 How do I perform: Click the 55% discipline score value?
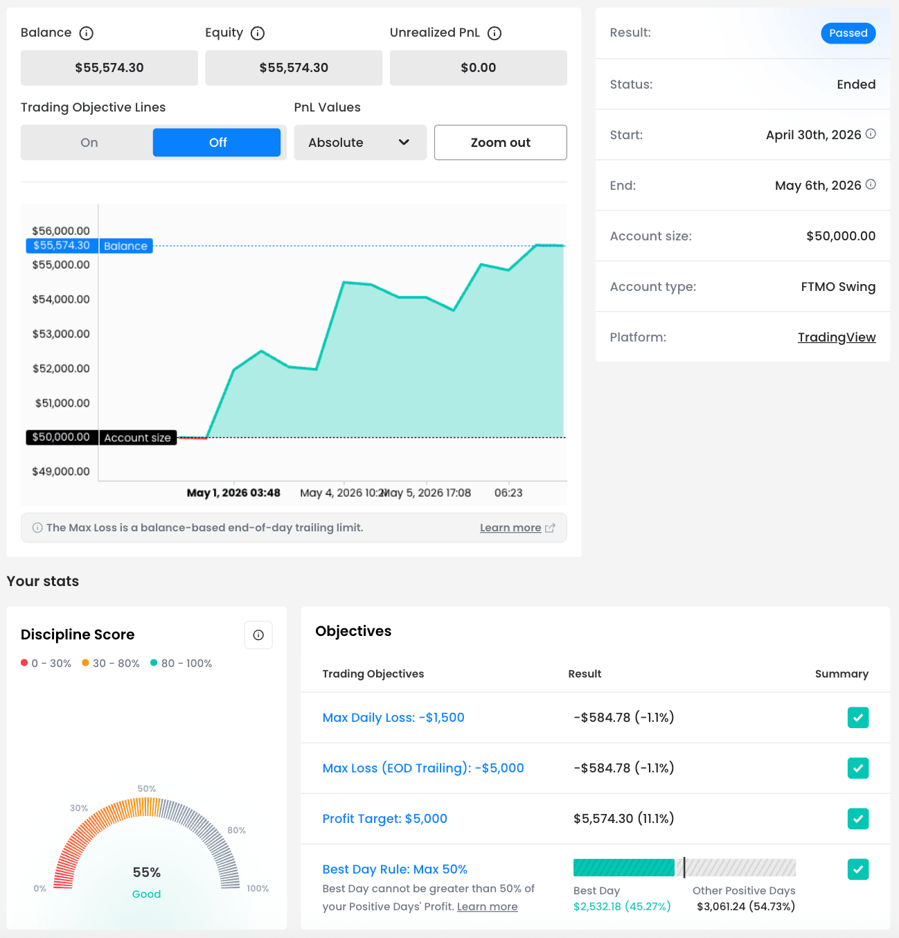coord(147,872)
